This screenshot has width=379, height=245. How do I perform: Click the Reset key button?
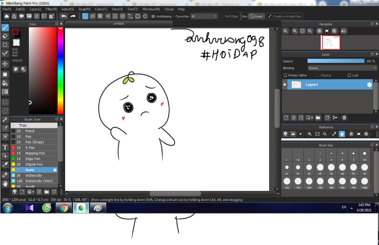(x=256, y=16)
